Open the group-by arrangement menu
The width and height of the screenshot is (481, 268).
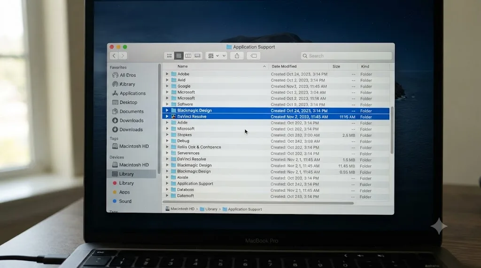[x=213, y=56]
